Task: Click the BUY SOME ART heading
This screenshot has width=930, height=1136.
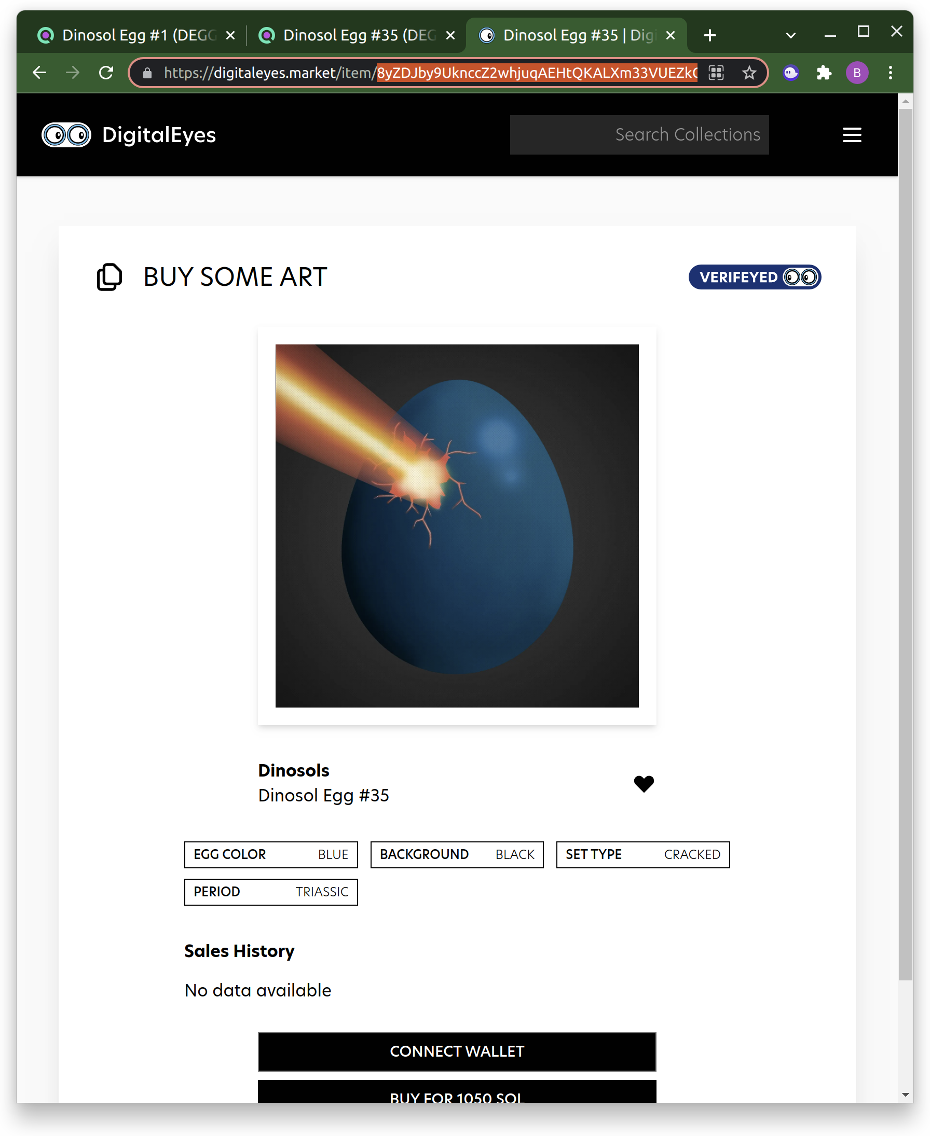Action: click(x=235, y=277)
